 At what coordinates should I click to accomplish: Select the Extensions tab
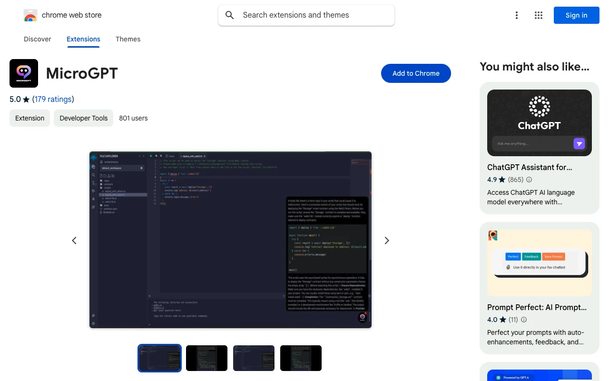point(83,39)
